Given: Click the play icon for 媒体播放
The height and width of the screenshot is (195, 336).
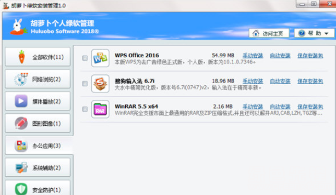Looking at the screenshot, I should click(21, 101).
